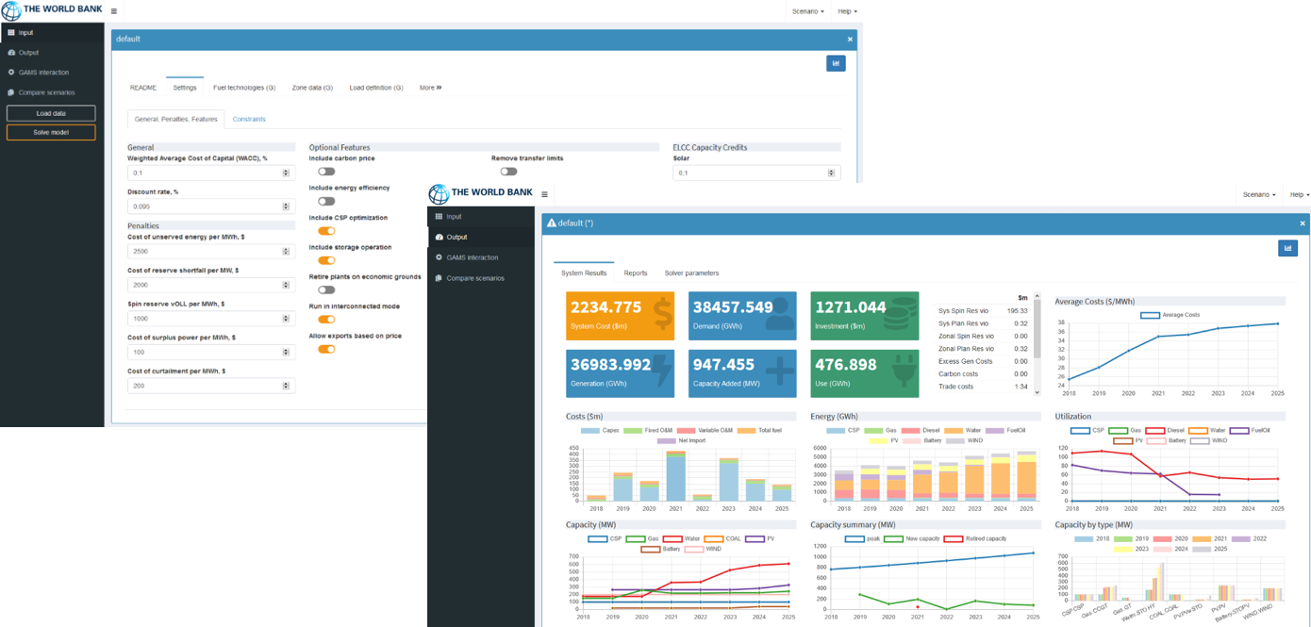Open the Reports tab
The image size is (1311, 627).
(636, 273)
